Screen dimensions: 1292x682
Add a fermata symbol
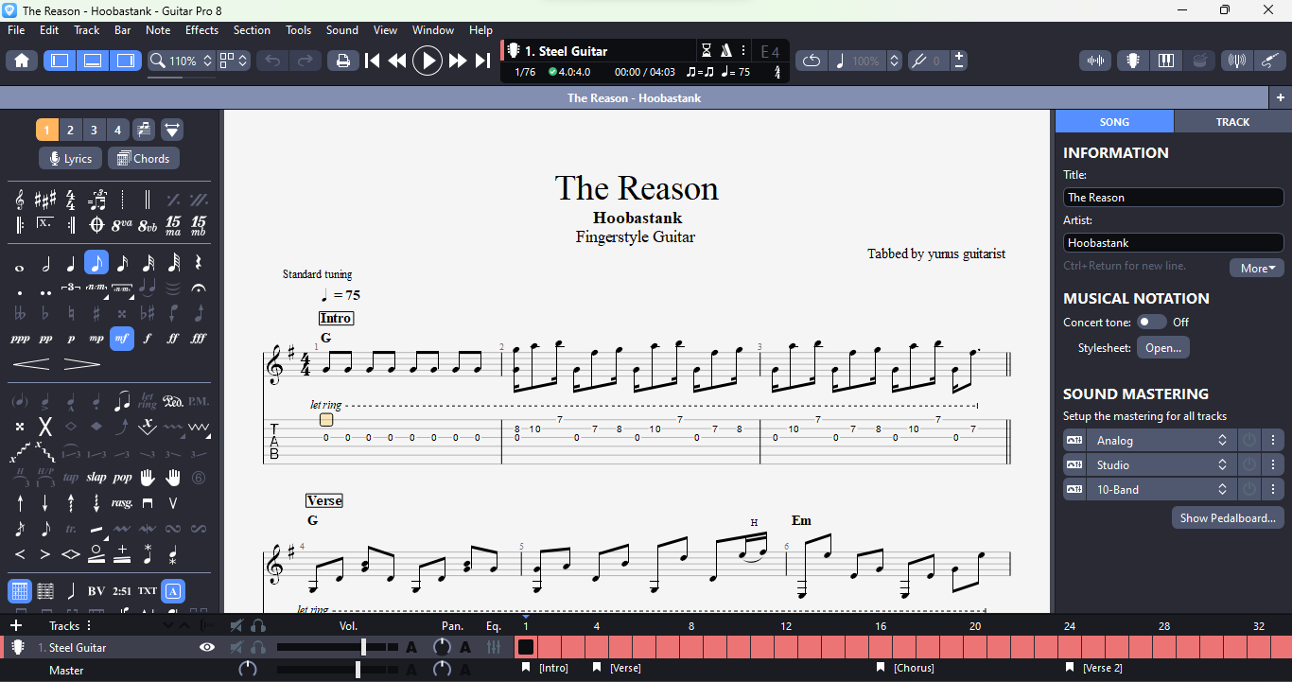[x=199, y=289]
